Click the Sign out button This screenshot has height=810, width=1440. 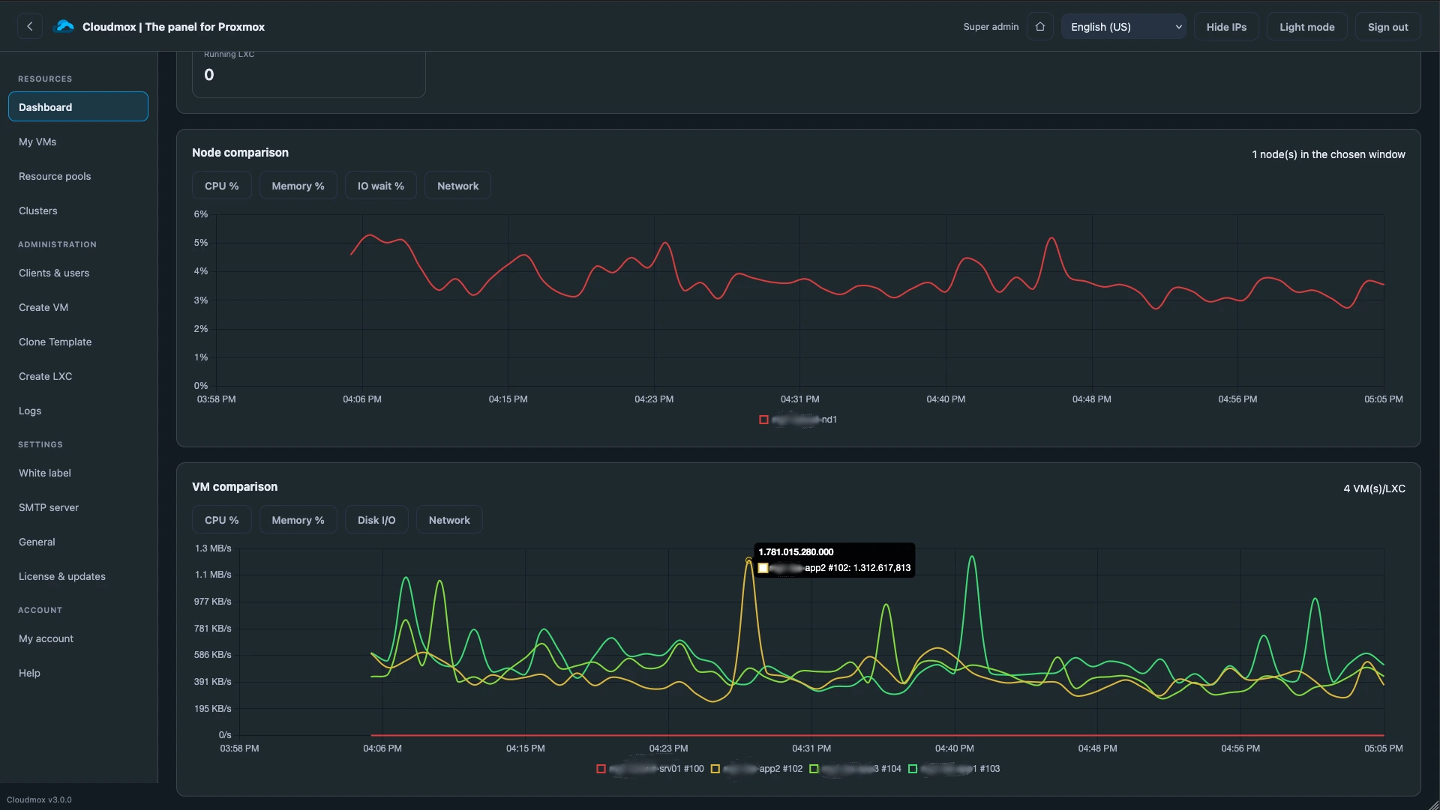pos(1387,27)
